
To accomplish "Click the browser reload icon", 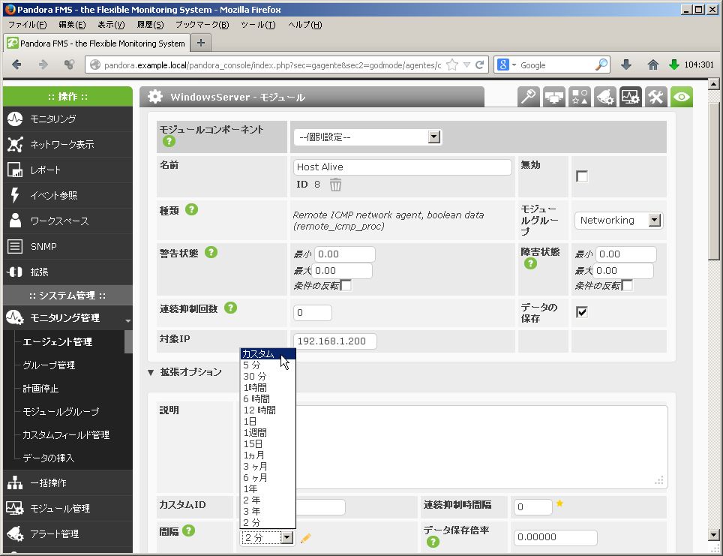I will 479,65.
